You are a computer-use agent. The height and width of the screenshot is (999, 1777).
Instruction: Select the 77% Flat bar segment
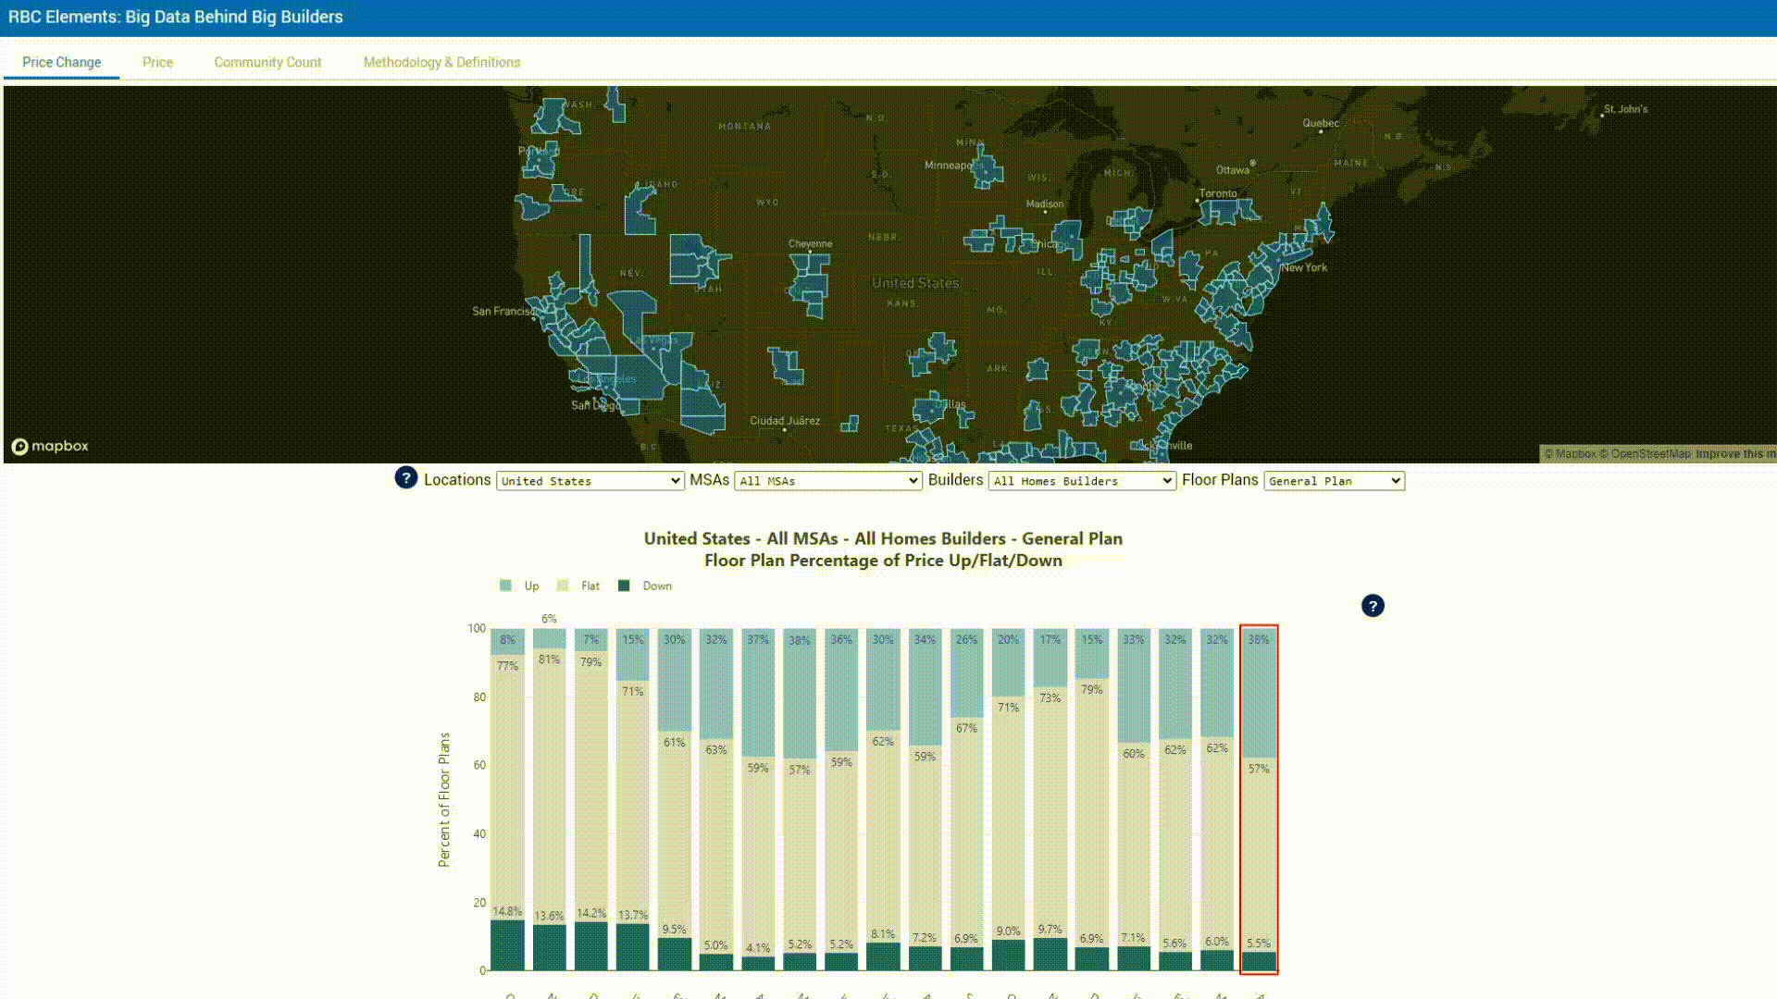(x=507, y=787)
